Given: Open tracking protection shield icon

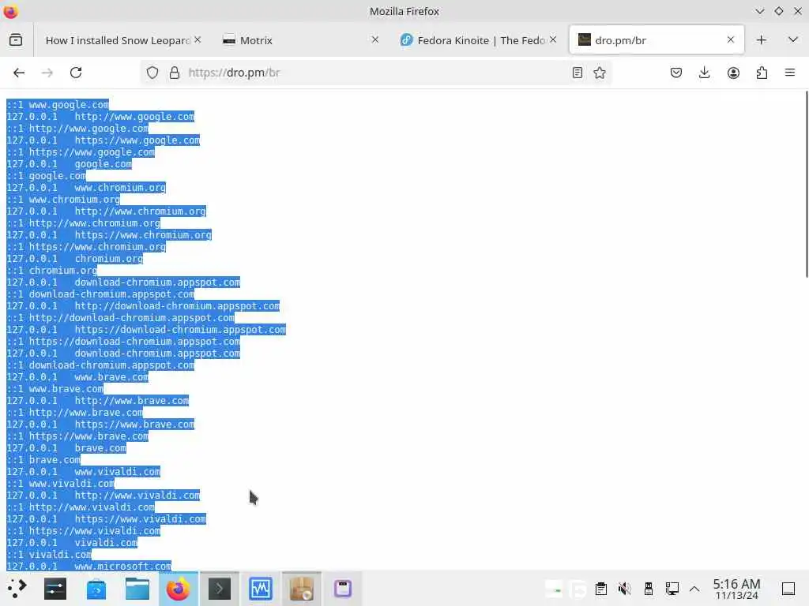Looking at the screenshot, I should (x=152, y=73).
